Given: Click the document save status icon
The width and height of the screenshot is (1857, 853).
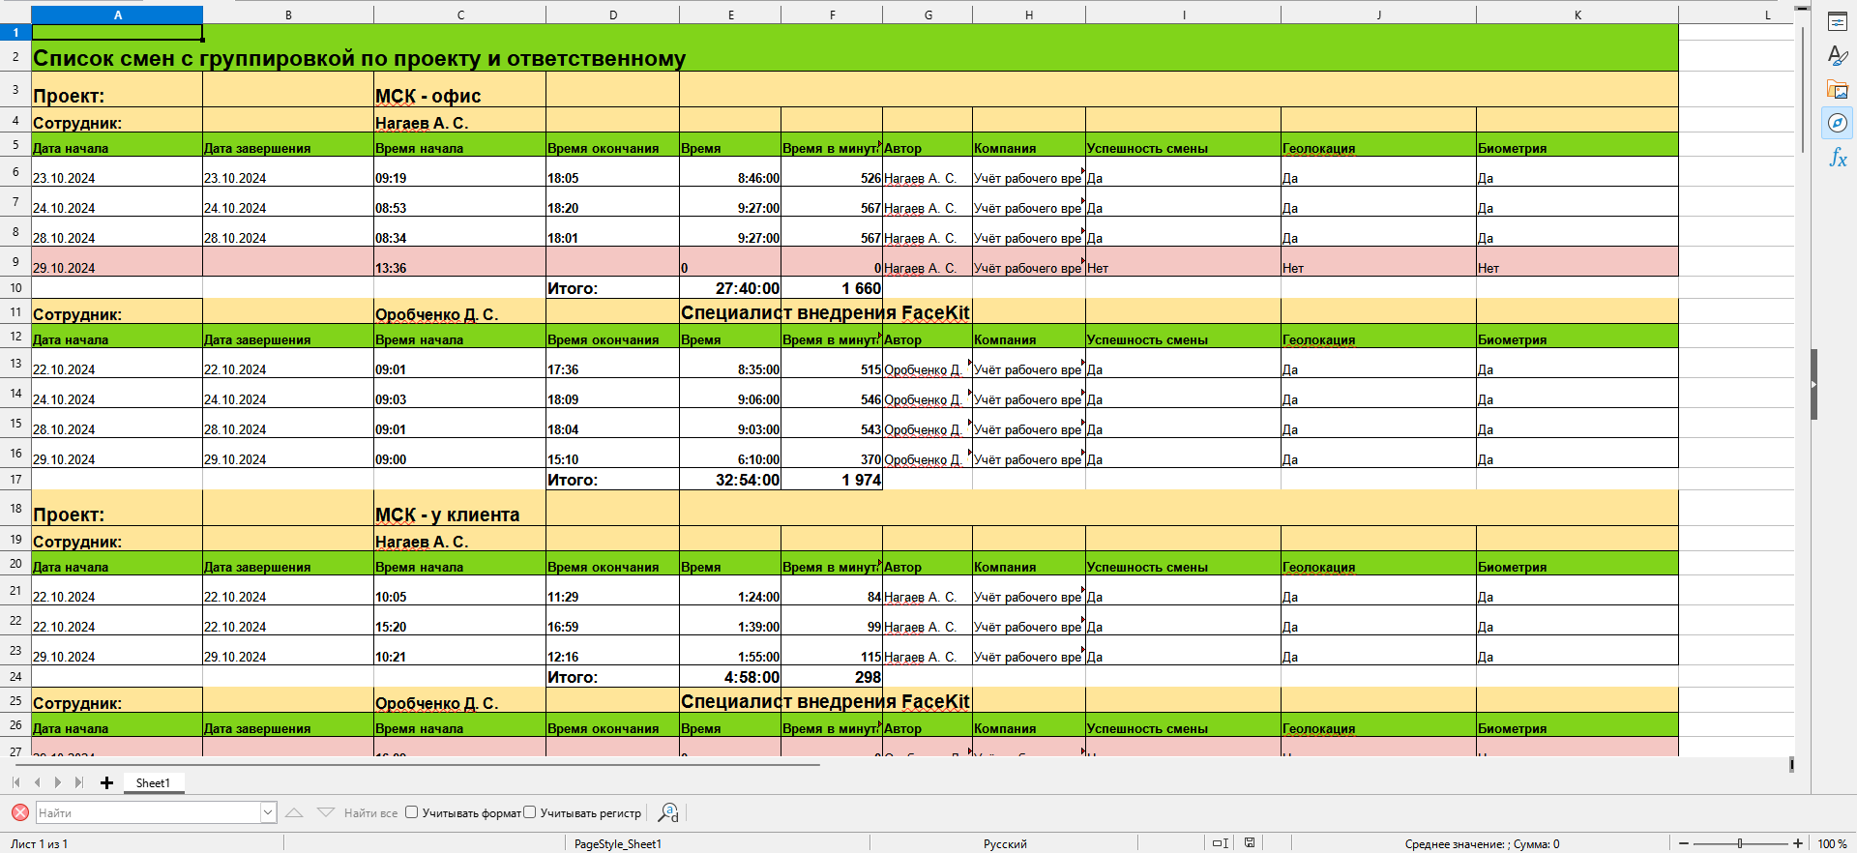Looking at the screenshot, I should [x=1250, y=843].
